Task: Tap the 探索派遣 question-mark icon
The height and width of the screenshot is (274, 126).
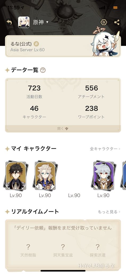Action: point(98,247)
